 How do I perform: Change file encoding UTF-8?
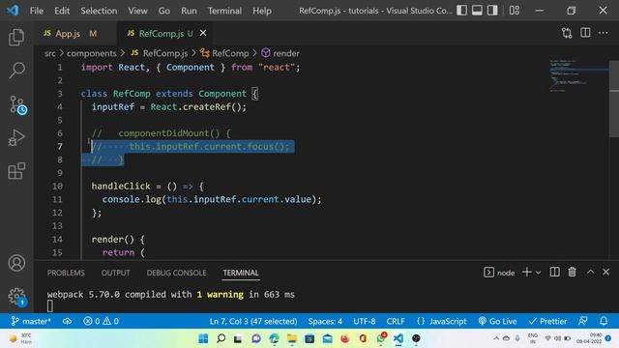click(364, 321)
